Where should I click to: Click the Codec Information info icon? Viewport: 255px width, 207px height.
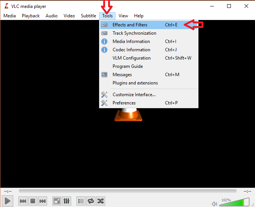(104, 50)
